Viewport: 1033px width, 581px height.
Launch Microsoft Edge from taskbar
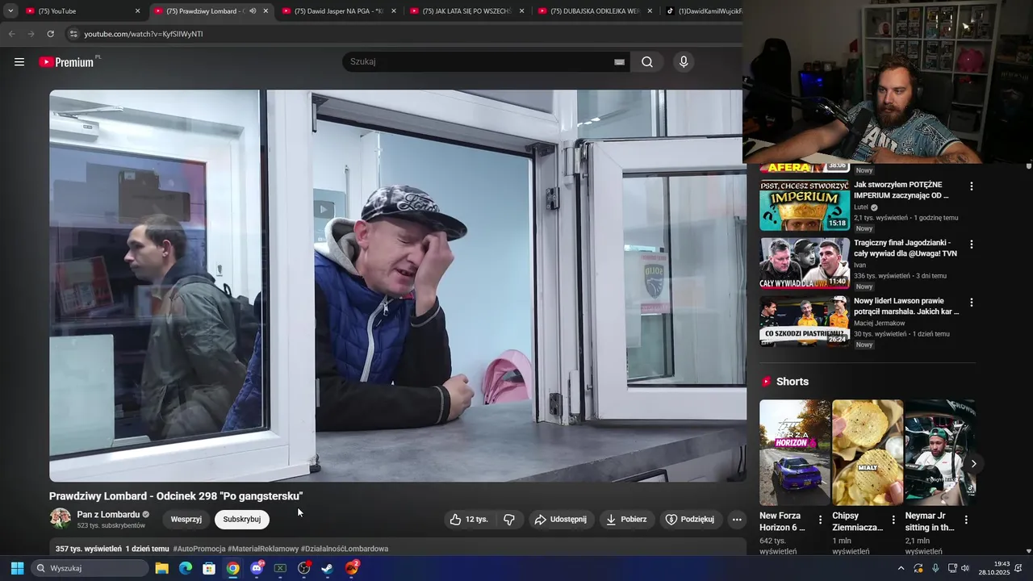[x=186, y=568]
